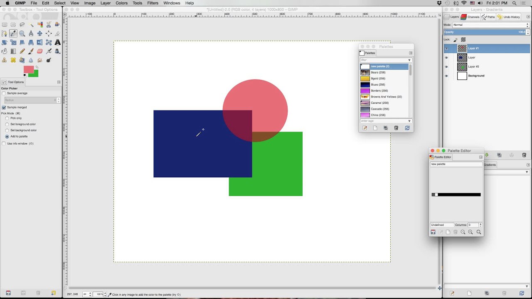Click zoom all icon in Palette Editor
Viewport: 532px width, 299px height.
tap(479, 232)
